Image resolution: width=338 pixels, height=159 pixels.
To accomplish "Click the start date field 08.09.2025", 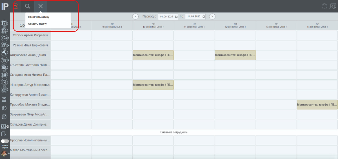I will click(x=168, y=17).
